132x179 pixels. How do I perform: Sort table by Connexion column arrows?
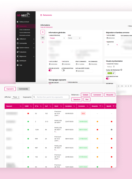(x=87, y=106)
